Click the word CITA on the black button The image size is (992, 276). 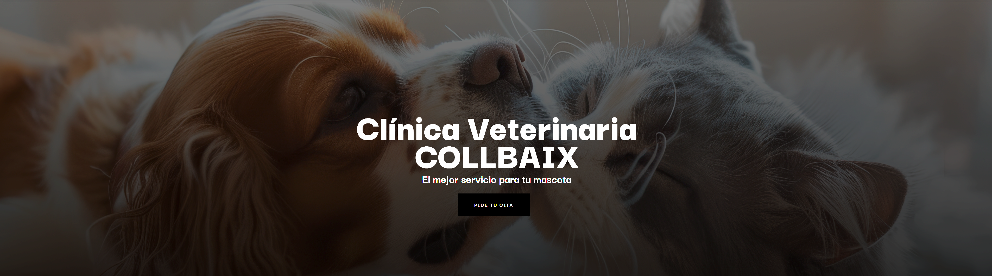pyautogui.click(x=506, y=205)
